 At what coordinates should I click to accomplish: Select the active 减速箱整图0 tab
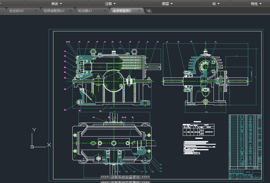click(122, 11)
